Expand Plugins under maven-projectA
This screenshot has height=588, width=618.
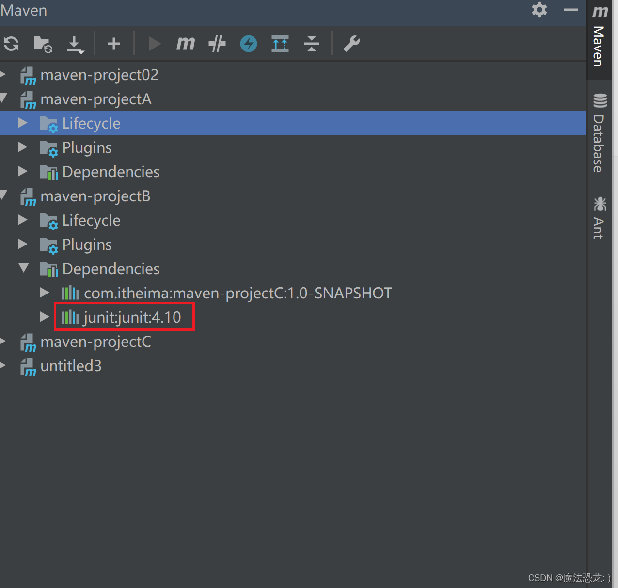coord(23,147)
